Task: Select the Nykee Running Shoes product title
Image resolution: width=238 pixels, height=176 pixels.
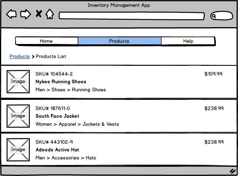Action: tap(61, 81)
